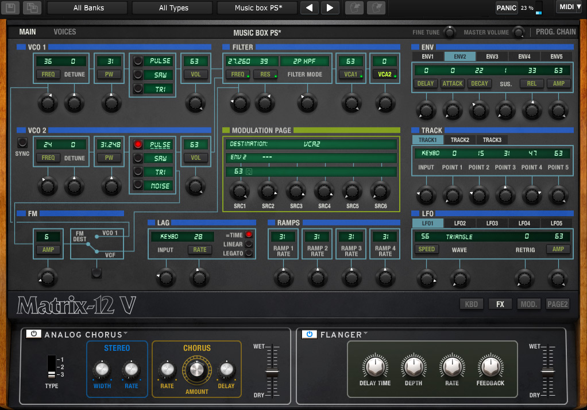Toggle VCO 2 SYNC switch
Screen dimensions: 587x410
click(x=22, y=143)
